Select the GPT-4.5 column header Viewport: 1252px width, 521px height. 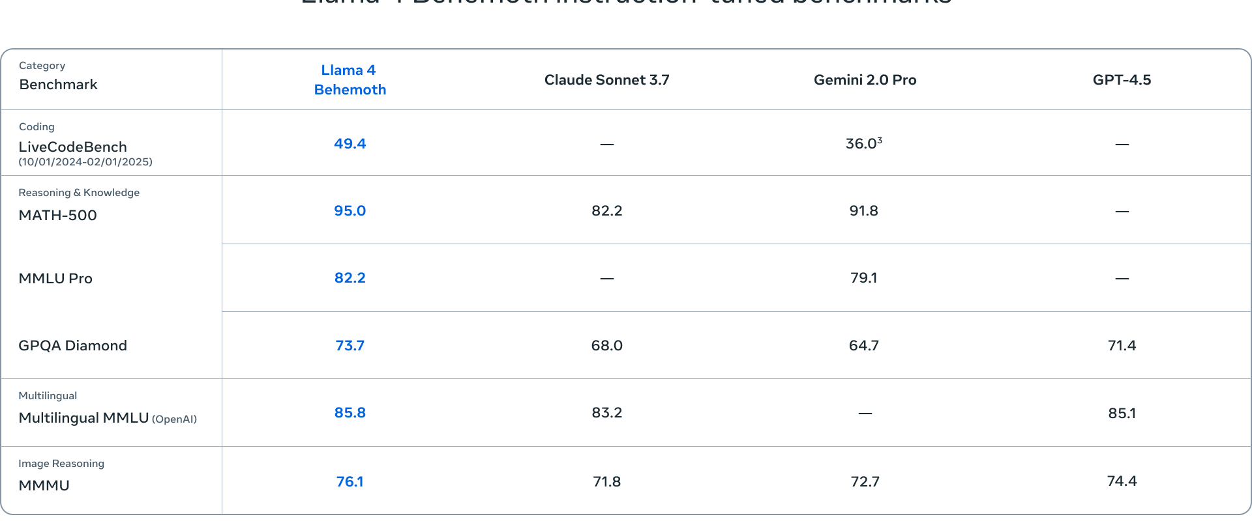(x=1122, y=80)
